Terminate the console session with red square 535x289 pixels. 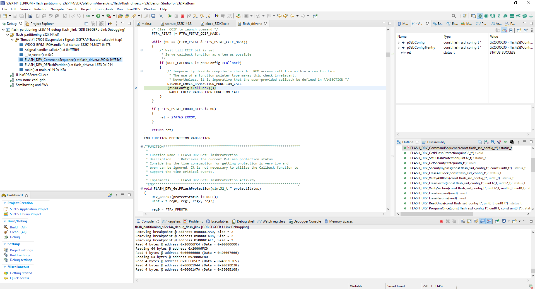click(x=441, y=221)
